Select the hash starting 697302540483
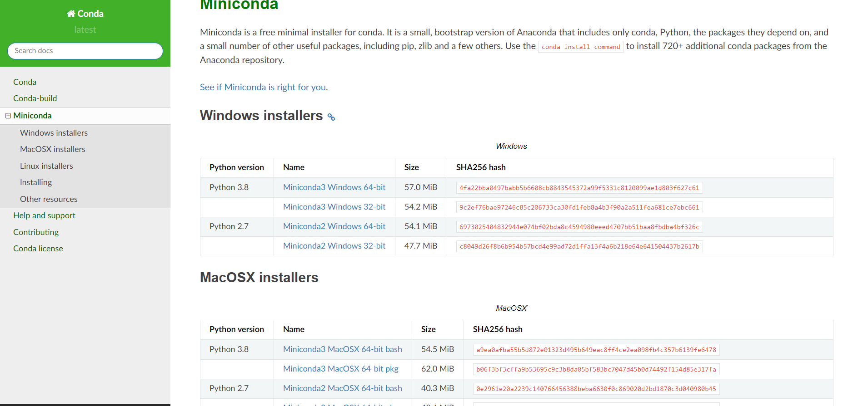This screenshot has width=863, height=406. 579,227
